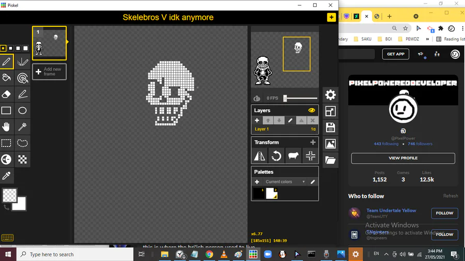Viewport: 465px width, 261px height.
Task: Select the Move hand tool
Action: click(7, 127)
